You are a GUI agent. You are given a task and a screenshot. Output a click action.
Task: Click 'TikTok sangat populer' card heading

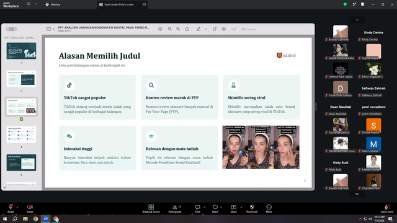tap(85, 98)
